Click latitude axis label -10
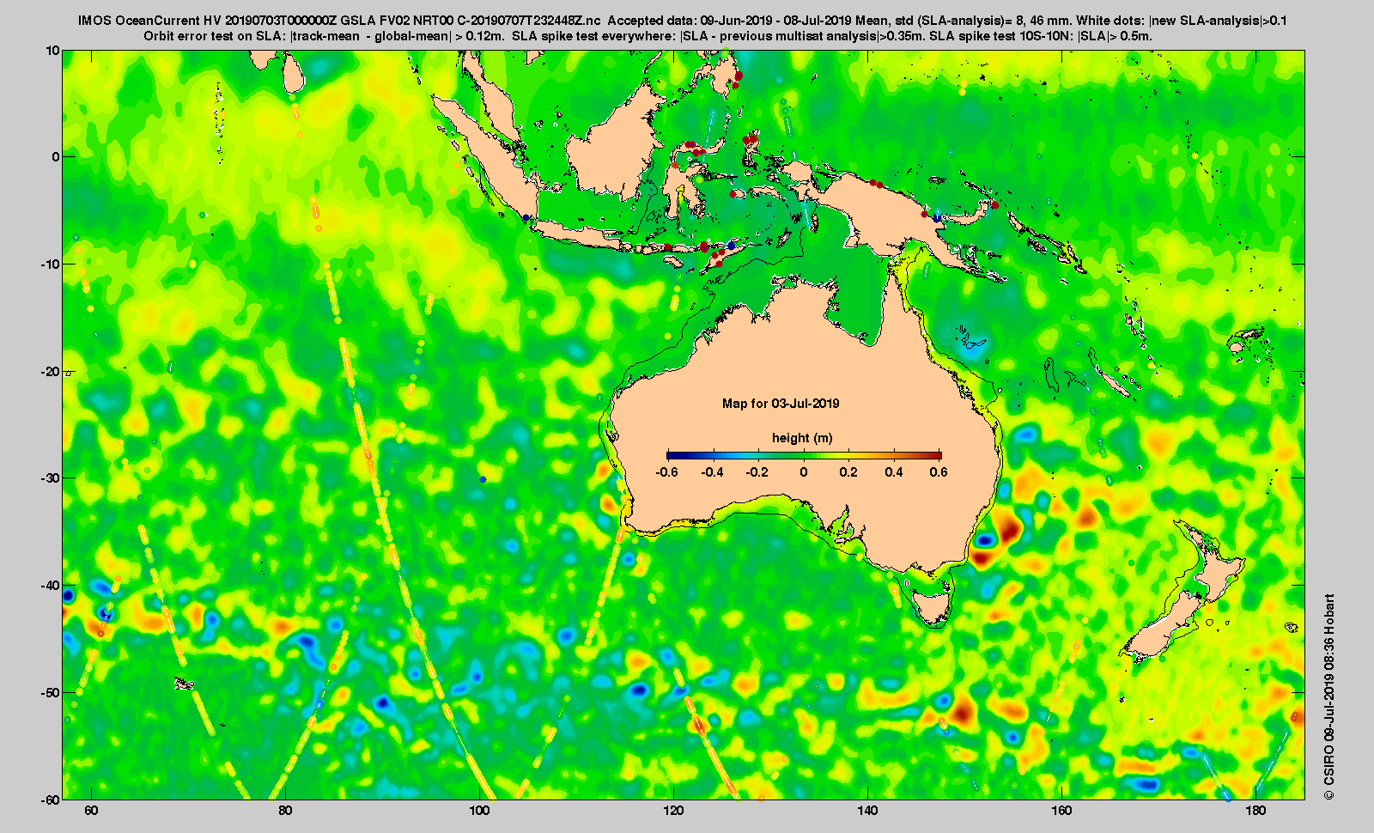The width and height of the screenshot is (1374, 833). tap(51, 264)
